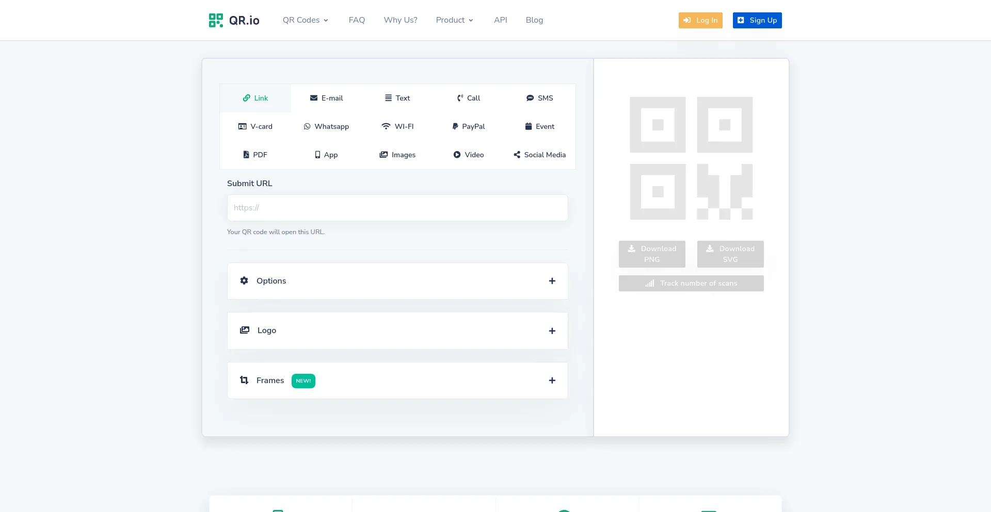
Task: Switch to the Social Media tab label
Action: [545, 155]
